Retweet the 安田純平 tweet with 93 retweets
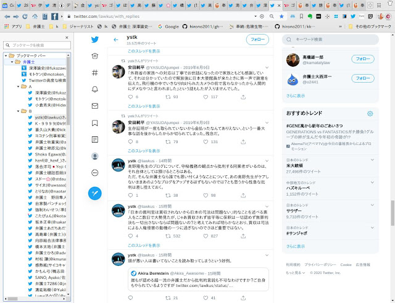Screen dimensions: 395x303 168,97
